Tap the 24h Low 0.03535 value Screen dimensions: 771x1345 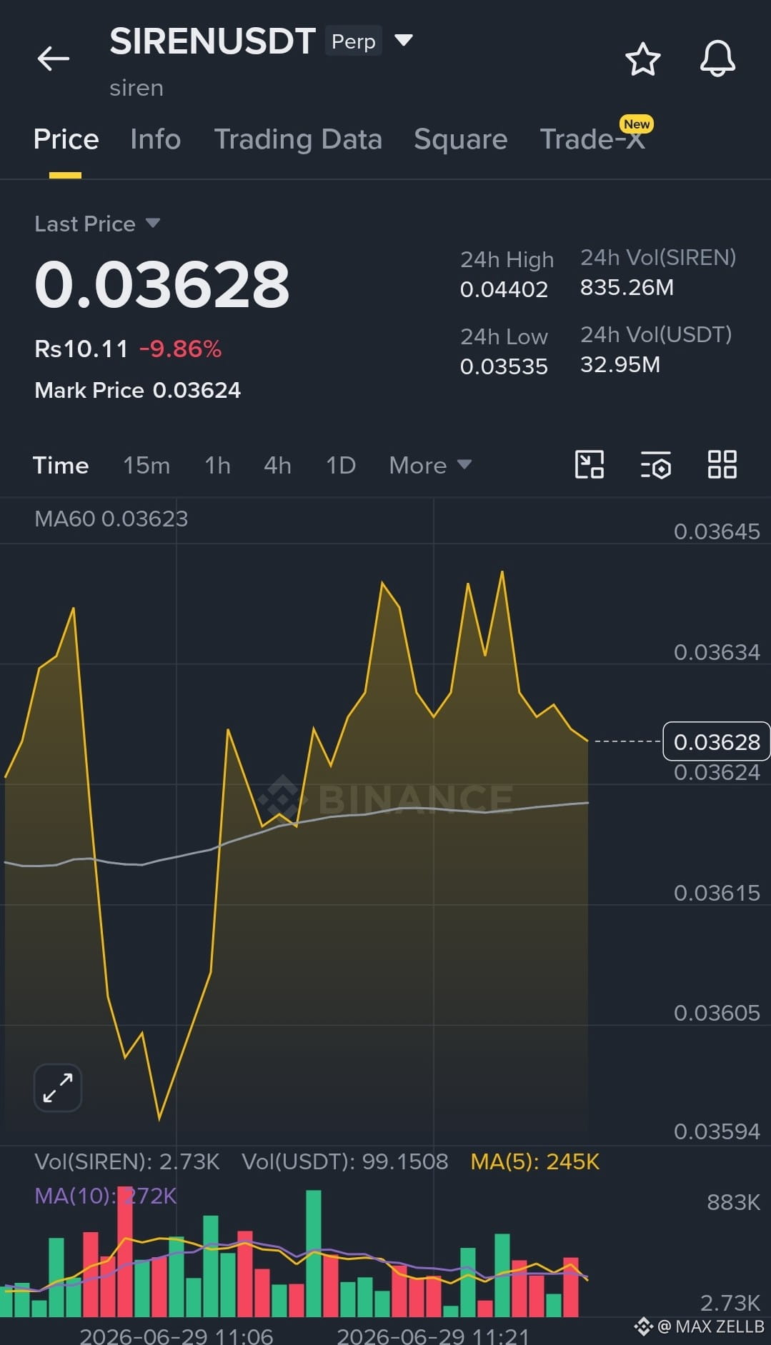[x=504, y=366]
